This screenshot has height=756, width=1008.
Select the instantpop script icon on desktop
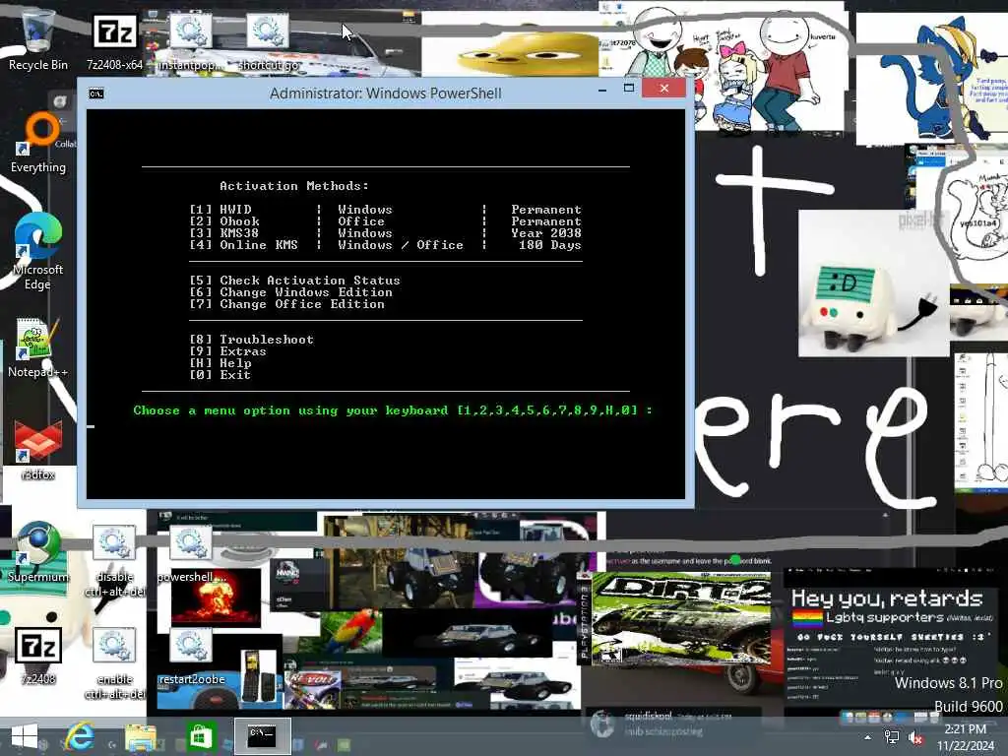190,39
